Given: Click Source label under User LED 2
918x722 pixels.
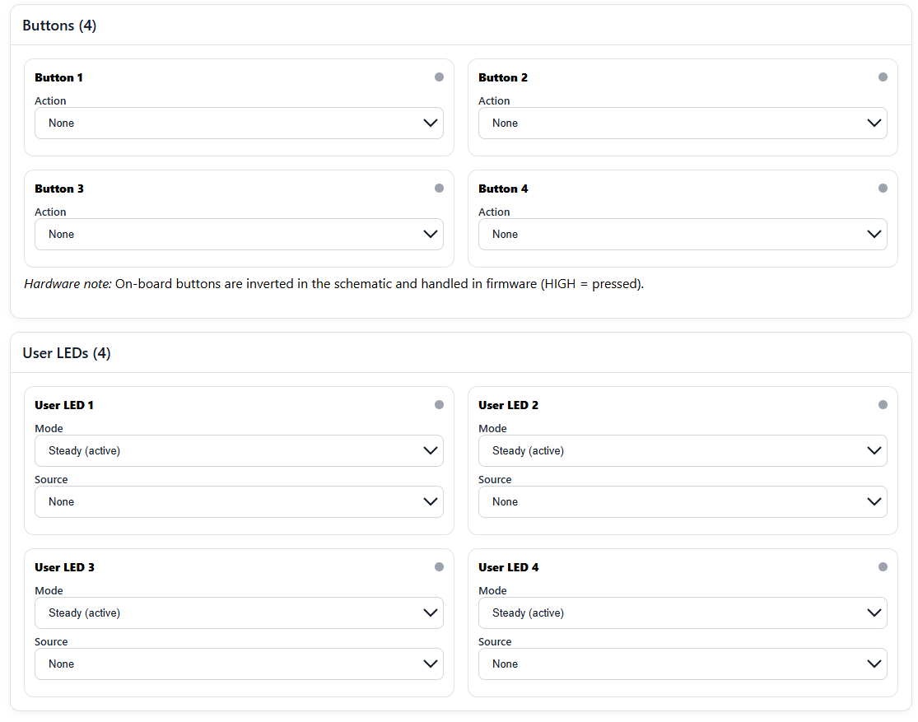Looking at the screenshot, I should (495, 480).
